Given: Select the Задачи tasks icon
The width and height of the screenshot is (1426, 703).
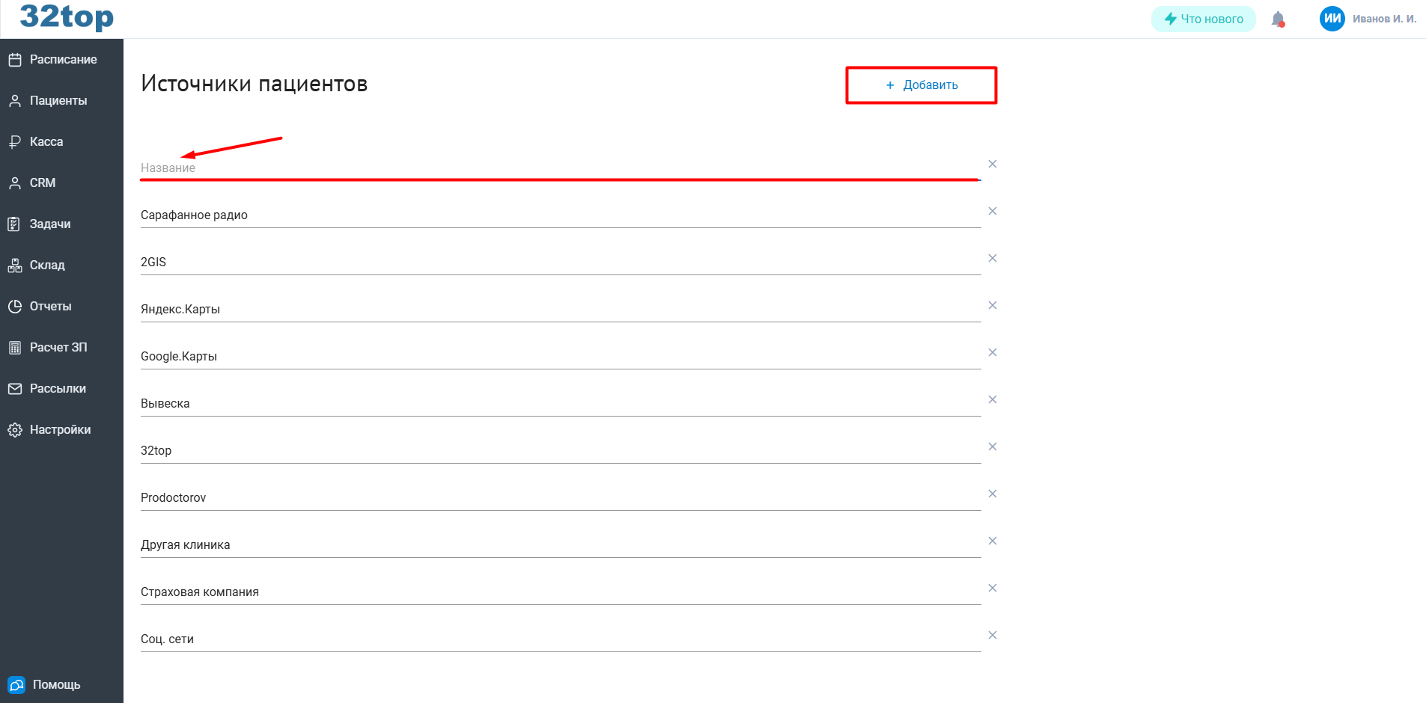Looking at the screenshot, I should pyautogui.click(x=14, y=224).
